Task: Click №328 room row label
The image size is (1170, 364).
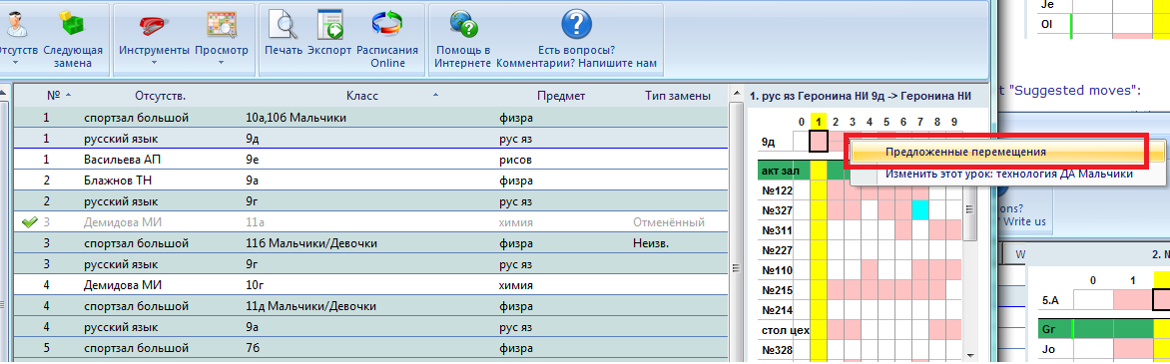Action: (777, 349)
